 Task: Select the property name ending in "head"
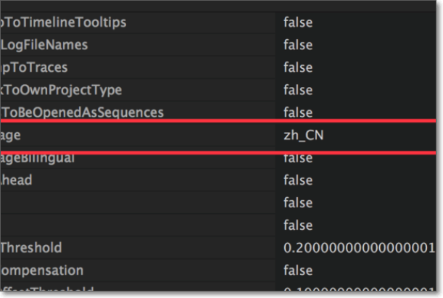pyautogui.click(x=16, y=181)
